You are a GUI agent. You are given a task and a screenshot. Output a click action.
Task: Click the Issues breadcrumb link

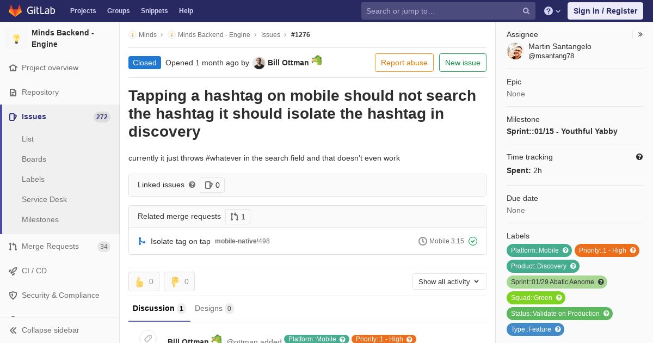(270, 35)
